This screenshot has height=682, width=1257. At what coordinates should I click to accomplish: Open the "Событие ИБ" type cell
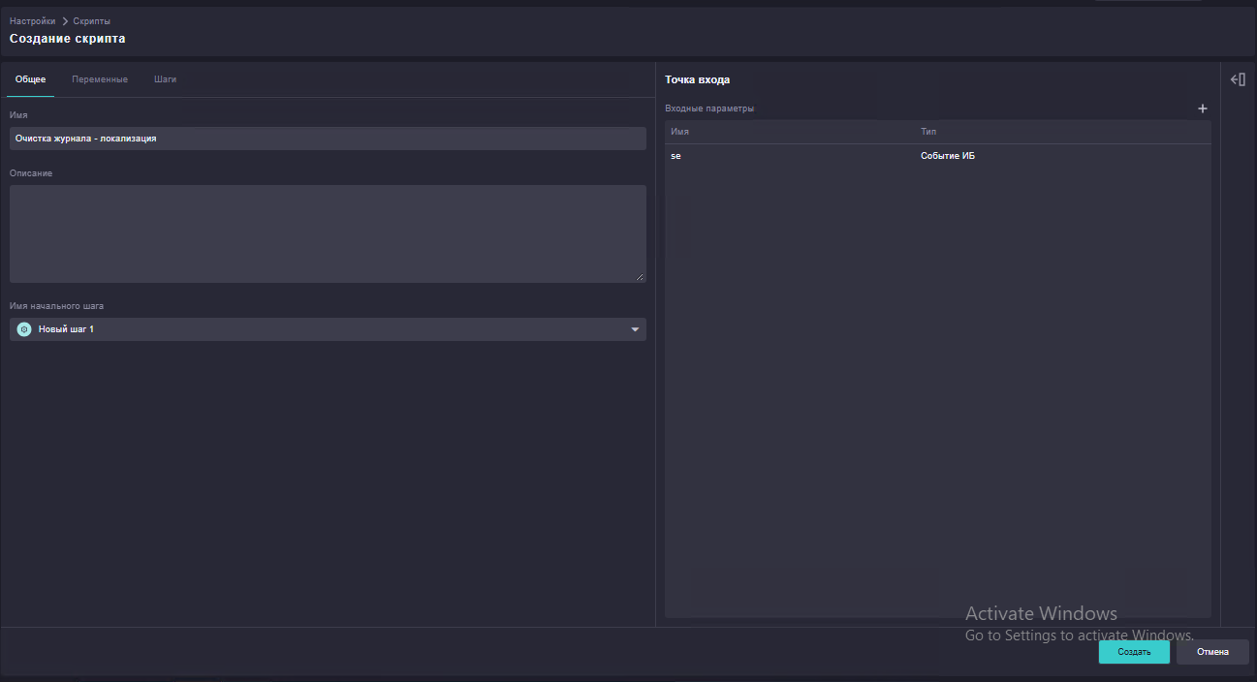[x=948, y=156]
